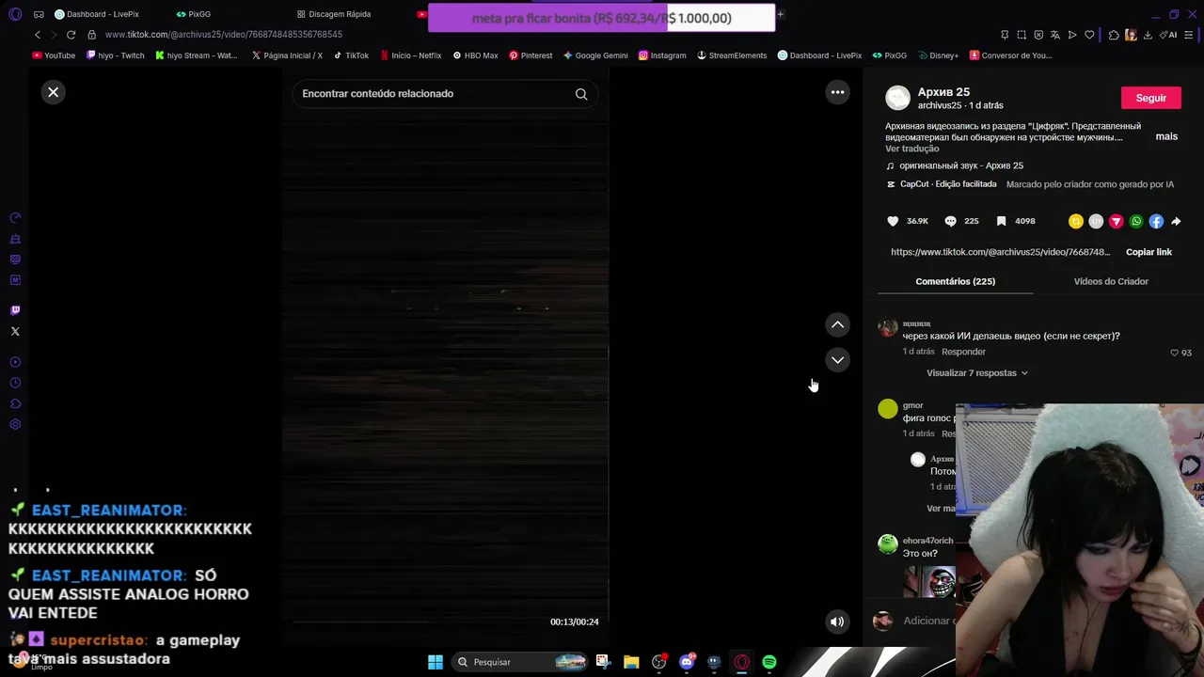1204x677 pixels.
Task: Open the HBO Max bookmark
Action: (x=475, y=55)
